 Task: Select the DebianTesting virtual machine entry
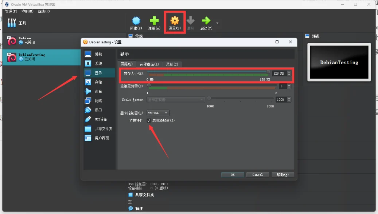point(42,57)
